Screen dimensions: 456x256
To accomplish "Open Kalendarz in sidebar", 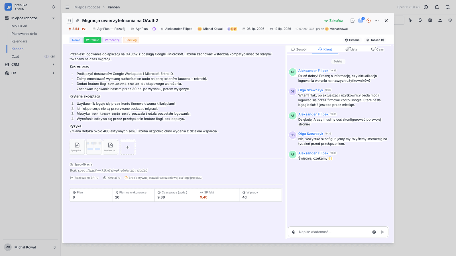I will (x=19, y=42).
